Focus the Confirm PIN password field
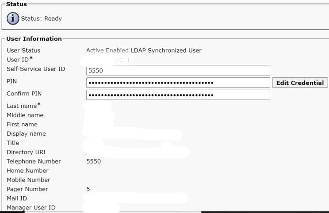This screenshot has height=213, width=329. pos(178,95)
